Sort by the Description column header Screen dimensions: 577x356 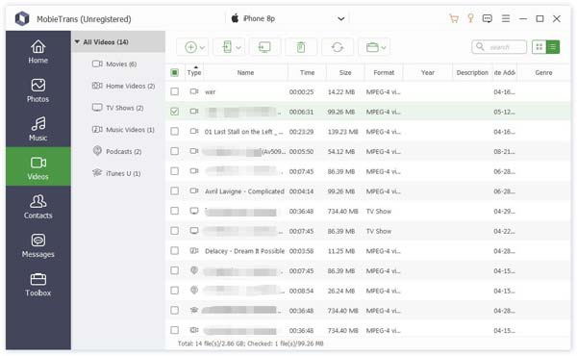point(472,72)
